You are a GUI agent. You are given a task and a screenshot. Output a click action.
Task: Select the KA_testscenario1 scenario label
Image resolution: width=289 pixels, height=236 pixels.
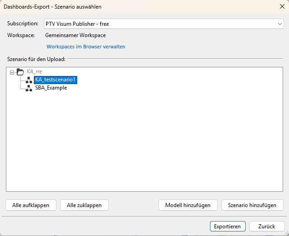(56, 80)
